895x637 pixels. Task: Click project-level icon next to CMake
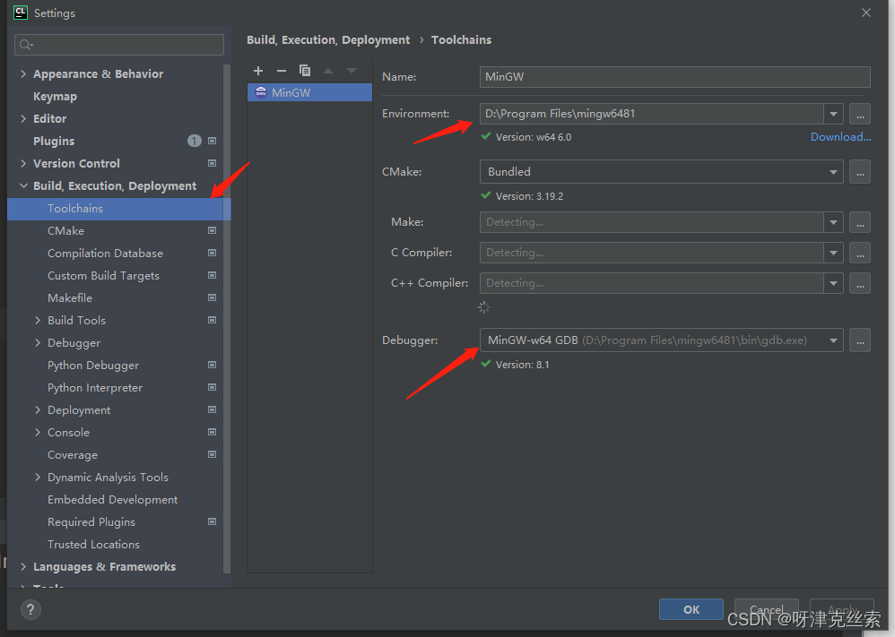click(213, 230)
